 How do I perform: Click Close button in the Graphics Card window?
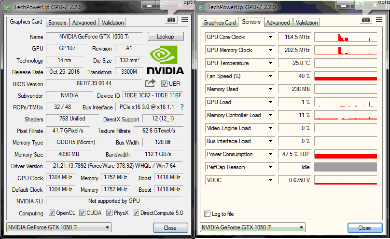tap(170, 227)
